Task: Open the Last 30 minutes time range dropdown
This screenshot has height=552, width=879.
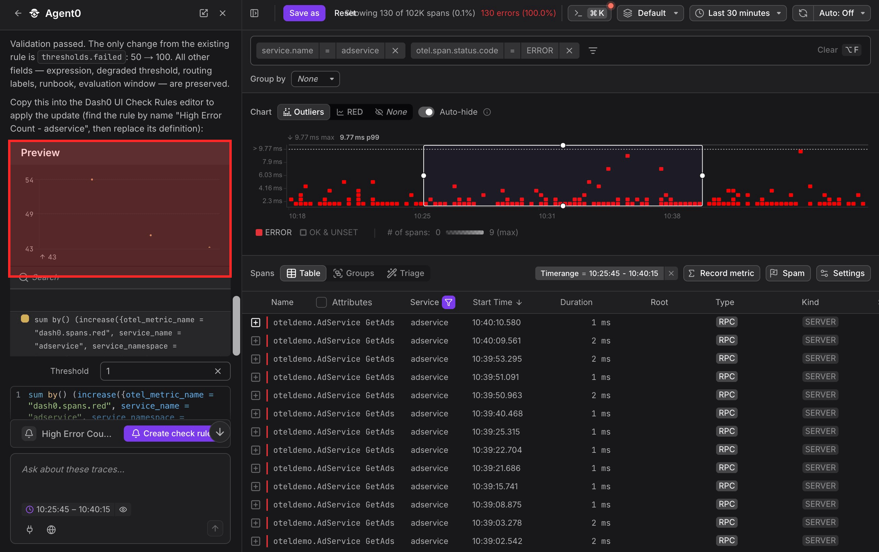Action: (738, 13)
